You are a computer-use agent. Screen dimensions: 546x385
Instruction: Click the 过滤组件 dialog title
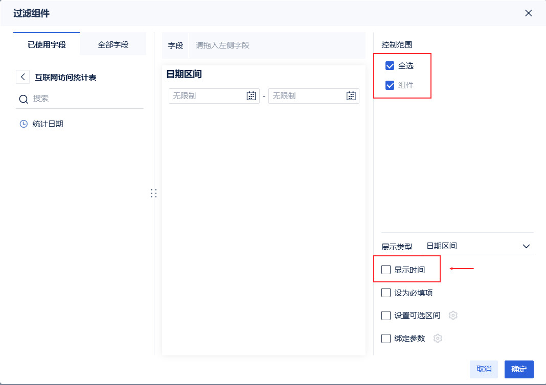click(x=31, y=13)
